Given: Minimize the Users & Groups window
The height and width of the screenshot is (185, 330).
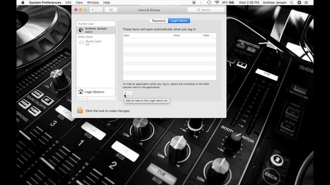Looking at the screenshot, I should [80, 10].
